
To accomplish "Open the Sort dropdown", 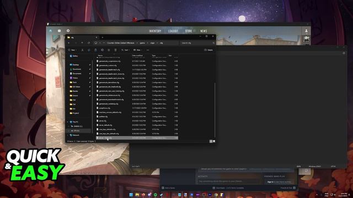I will click(x=125, y=50).
